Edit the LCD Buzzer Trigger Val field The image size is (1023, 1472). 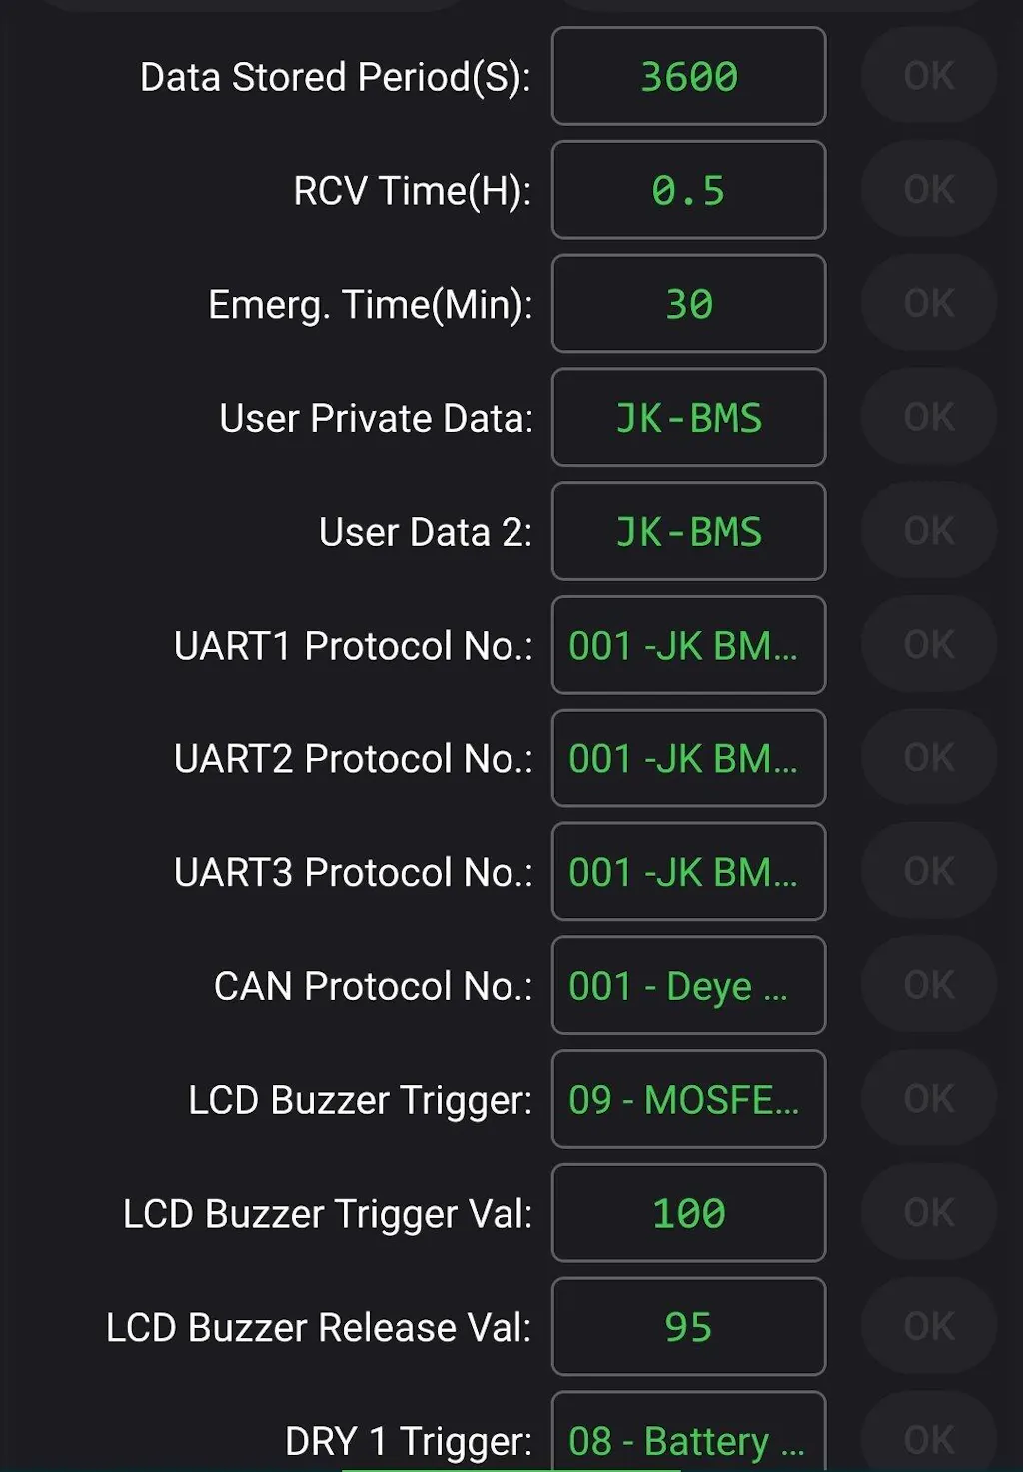[x=688, y=1214]
